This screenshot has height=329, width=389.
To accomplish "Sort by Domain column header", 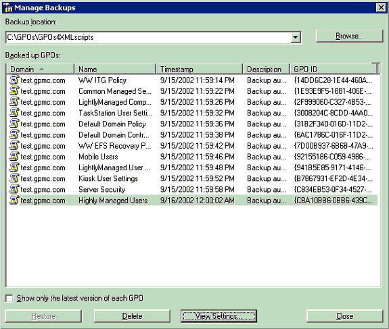I will [41, 69].
